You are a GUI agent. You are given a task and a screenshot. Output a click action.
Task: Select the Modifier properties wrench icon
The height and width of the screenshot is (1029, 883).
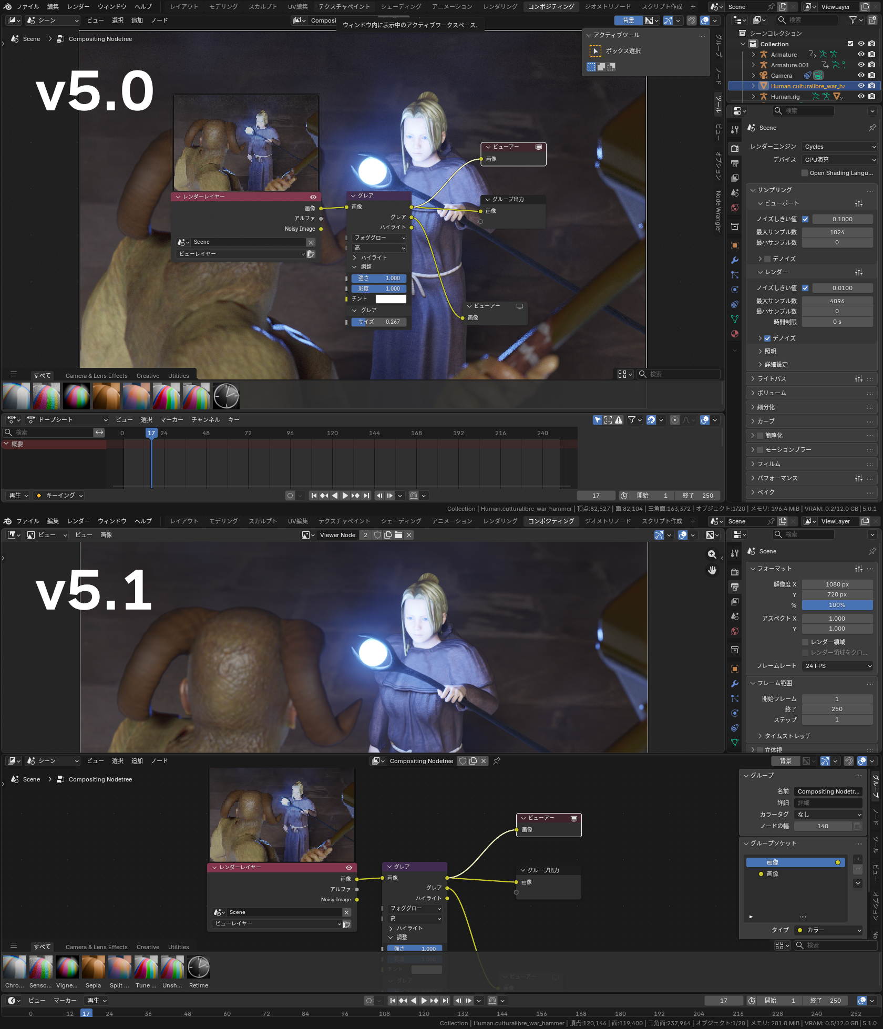pos(734,260)
